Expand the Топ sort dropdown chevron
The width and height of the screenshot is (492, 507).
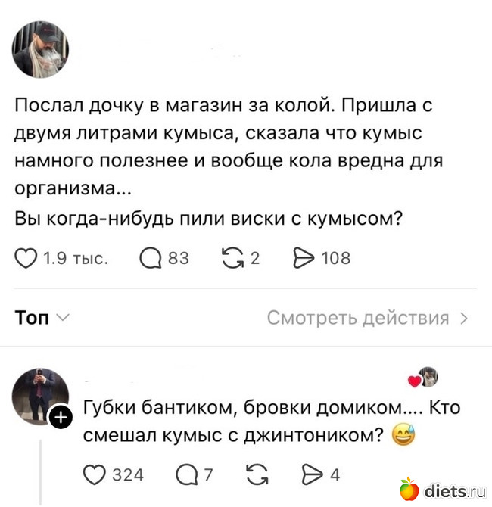pos(62,317)
